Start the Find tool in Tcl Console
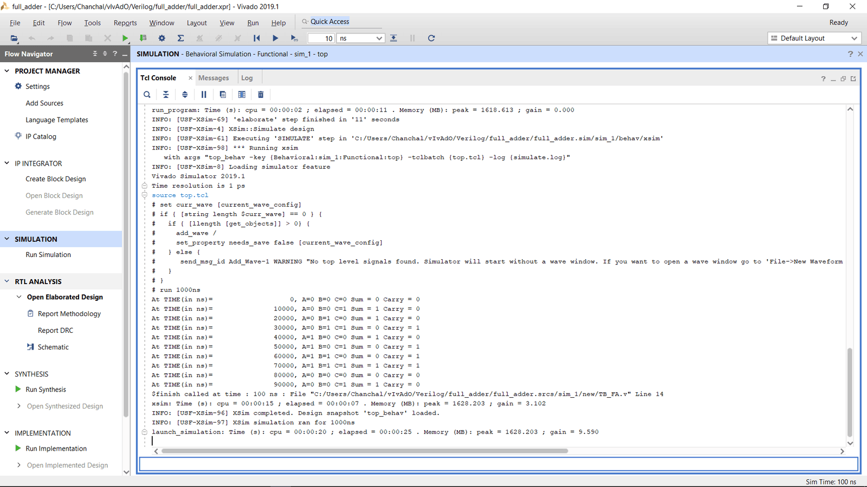The image size is (867, 487). coord(147,94)
